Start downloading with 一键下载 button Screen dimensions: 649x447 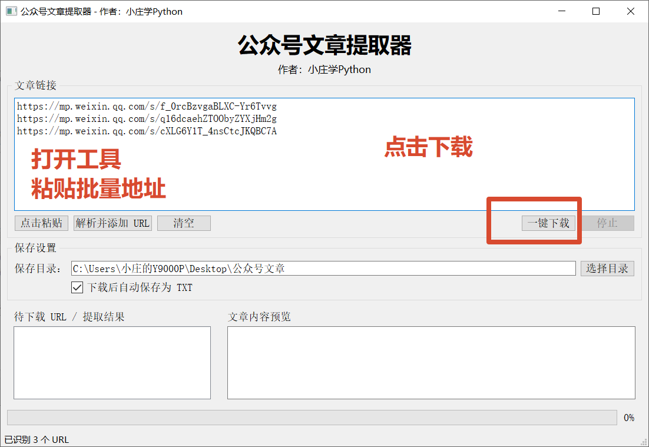point(548,223)
